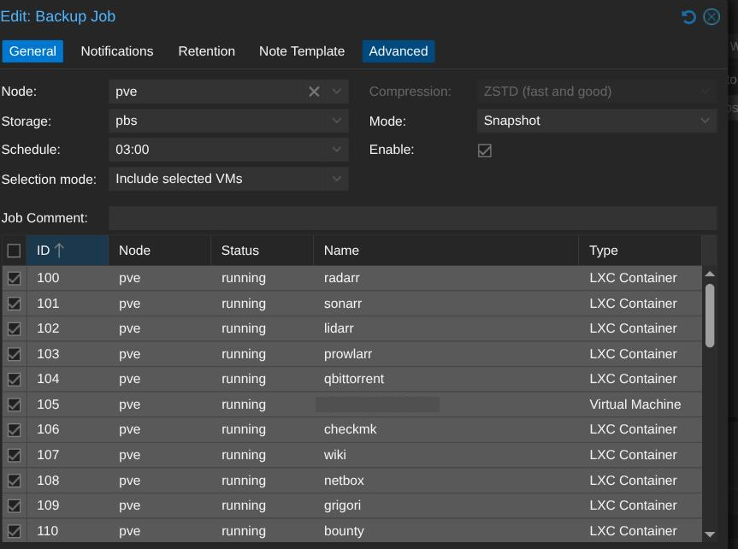Viewport: 738px width, 549px height.
Task: Expand the Node dropdown arrow
Action: 337,91
